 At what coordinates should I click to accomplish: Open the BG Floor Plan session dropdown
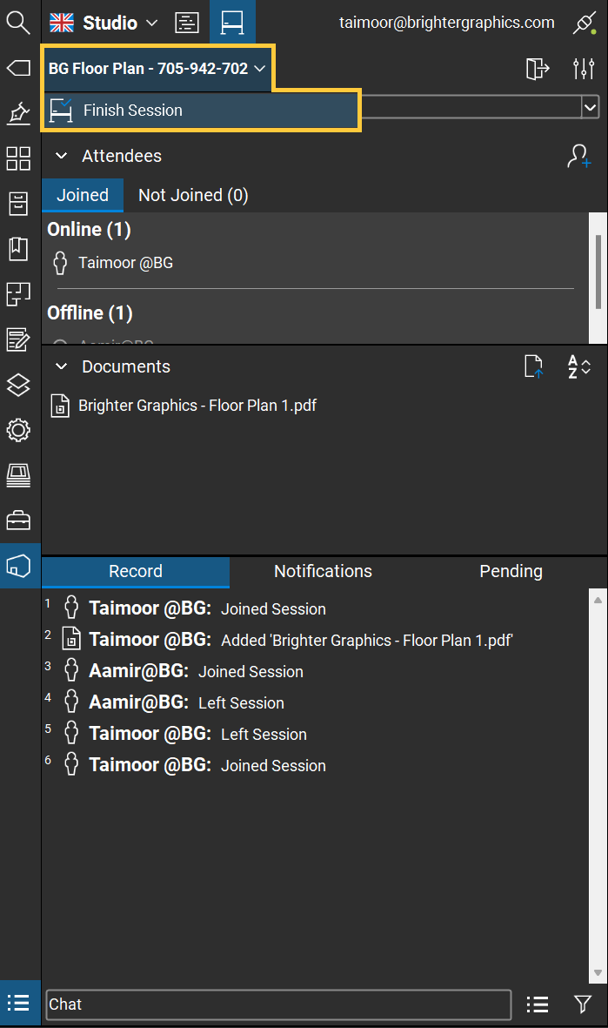(x=157, y=68)
